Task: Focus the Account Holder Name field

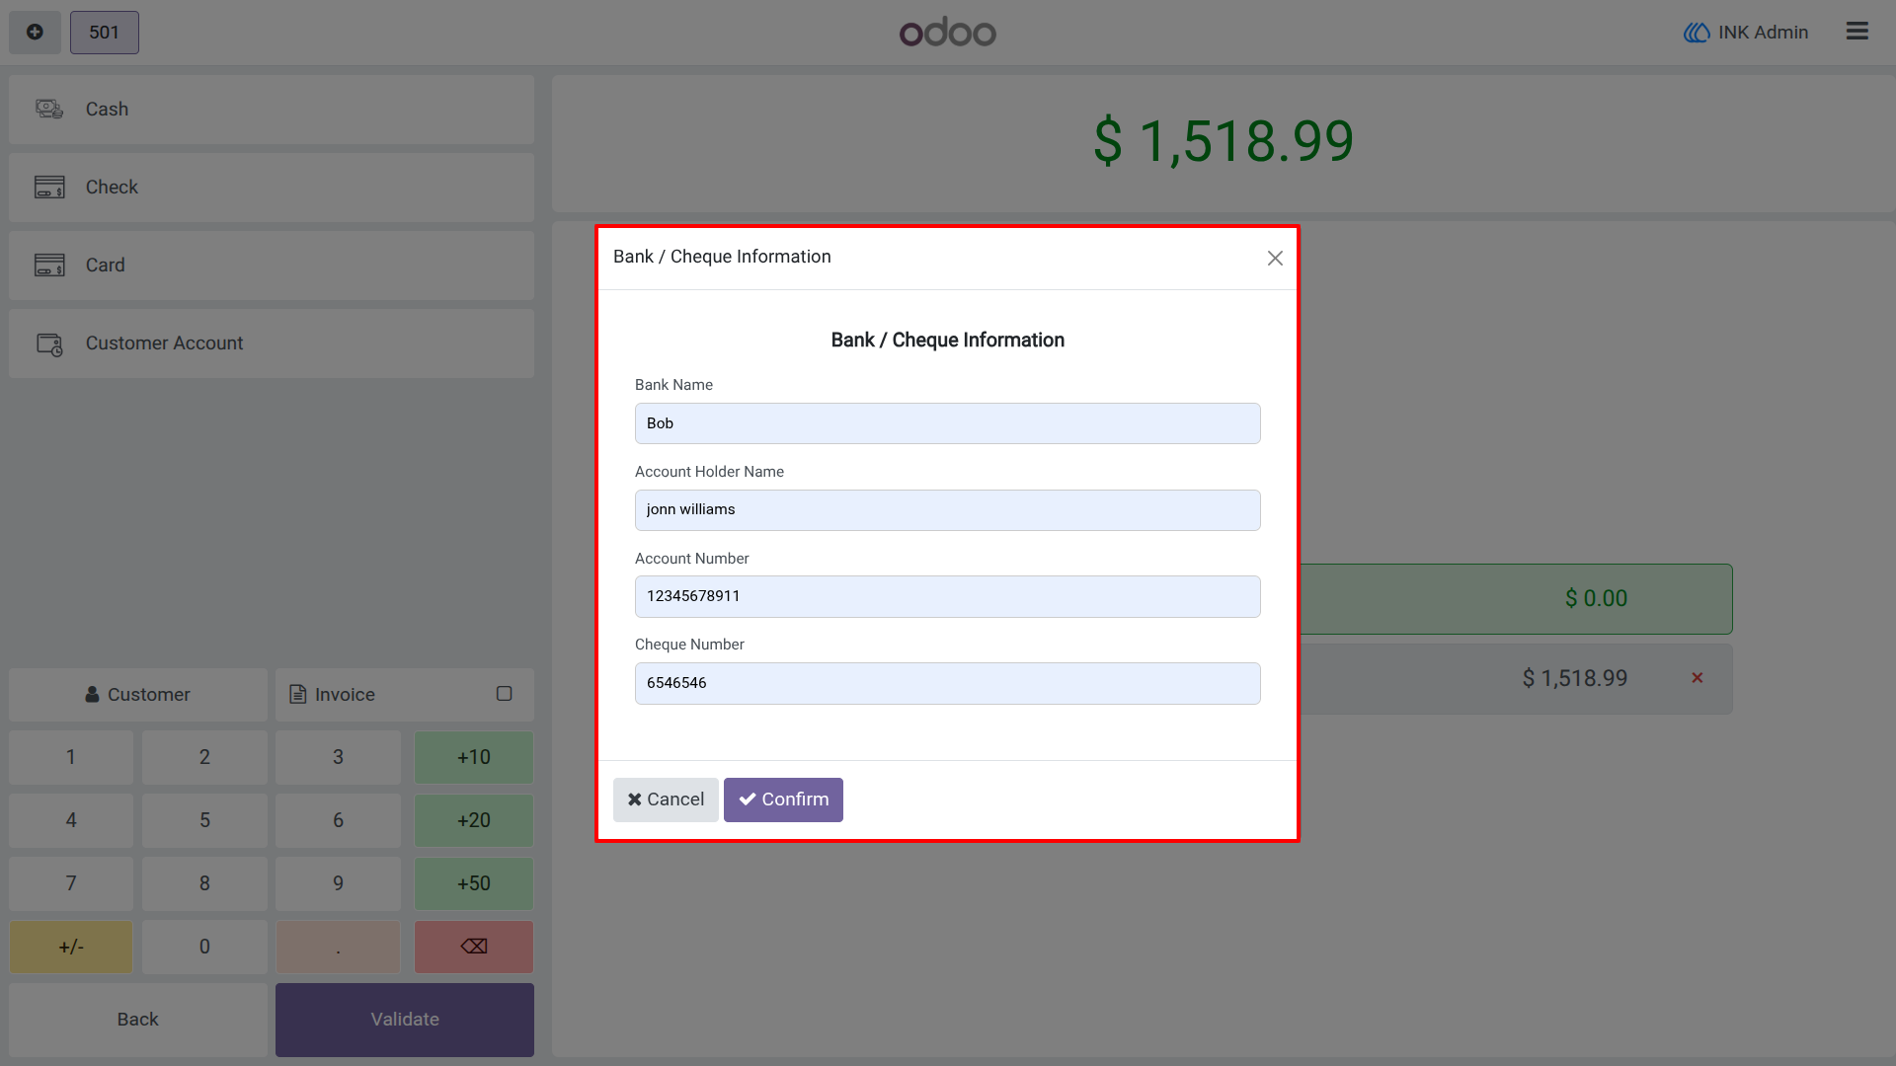Action: click(947, 510)
